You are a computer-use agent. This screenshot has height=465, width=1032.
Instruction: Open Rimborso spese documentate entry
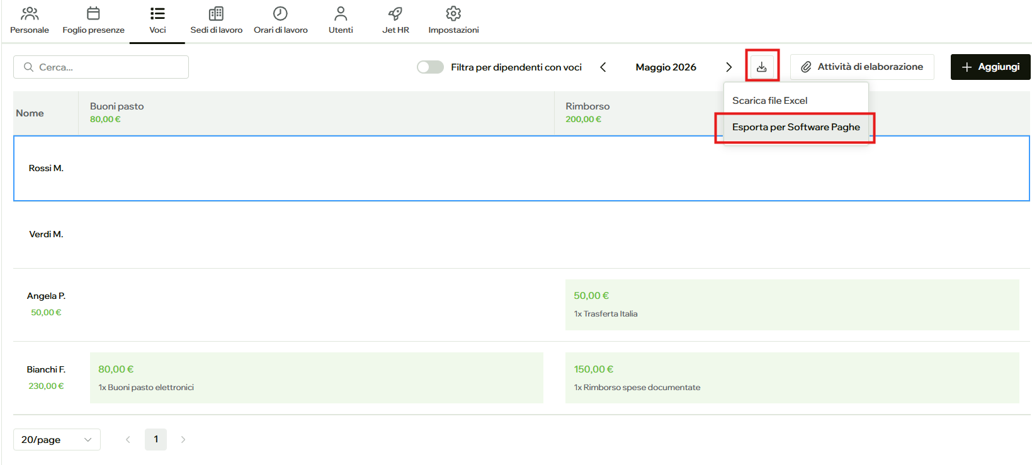click(792, 378)
